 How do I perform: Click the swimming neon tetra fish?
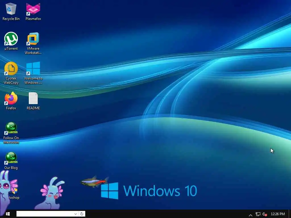(95, 181)
